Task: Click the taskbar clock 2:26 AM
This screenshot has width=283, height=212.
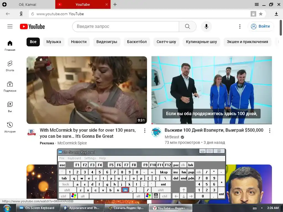Action: pyautogui.click(x=273, y=208)
